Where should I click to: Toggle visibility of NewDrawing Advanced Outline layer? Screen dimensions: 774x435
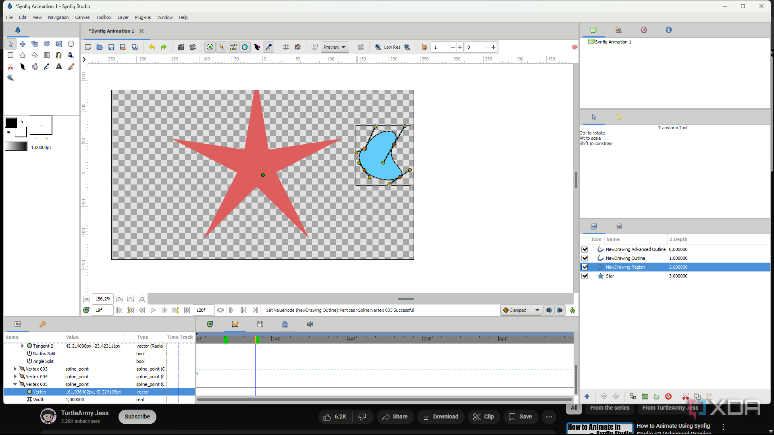(x=585, y=249)
